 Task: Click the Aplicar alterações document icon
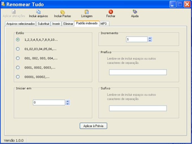[x=14, y=12]
